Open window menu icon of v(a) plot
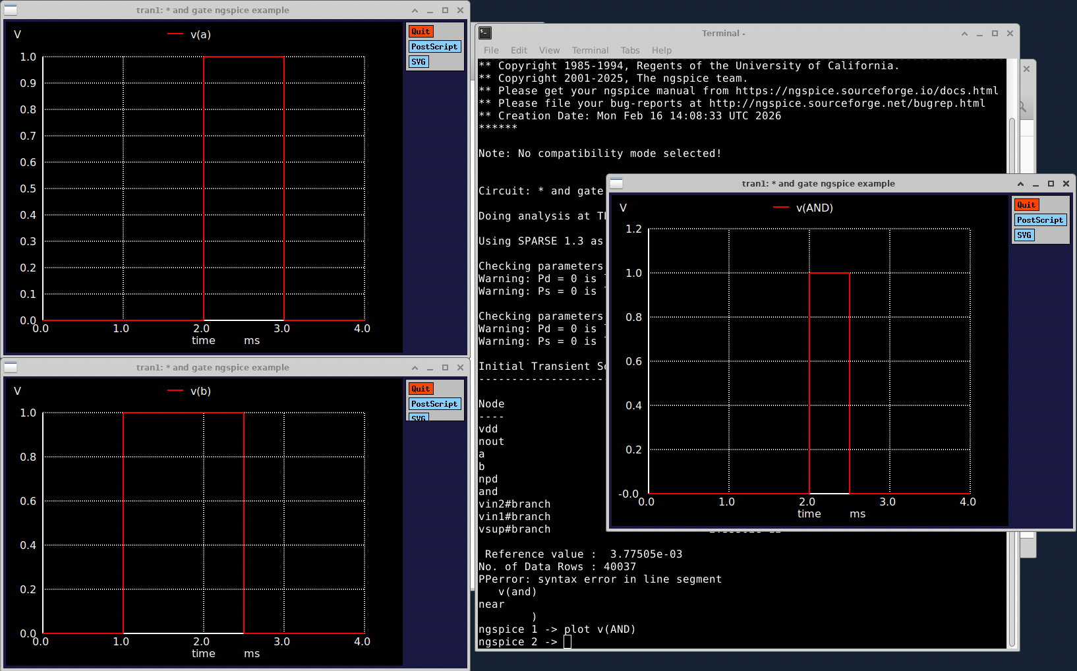The image size is (1077, 671). coord(11,10)
